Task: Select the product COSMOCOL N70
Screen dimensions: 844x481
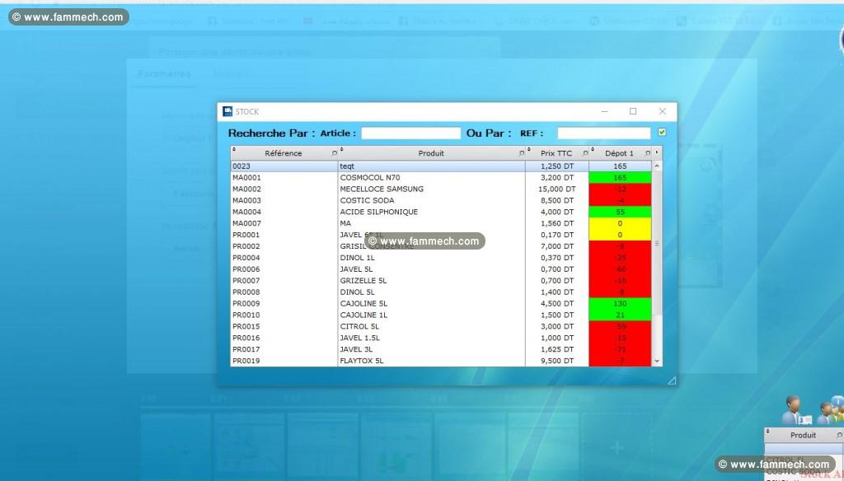Action: [370, 178]
